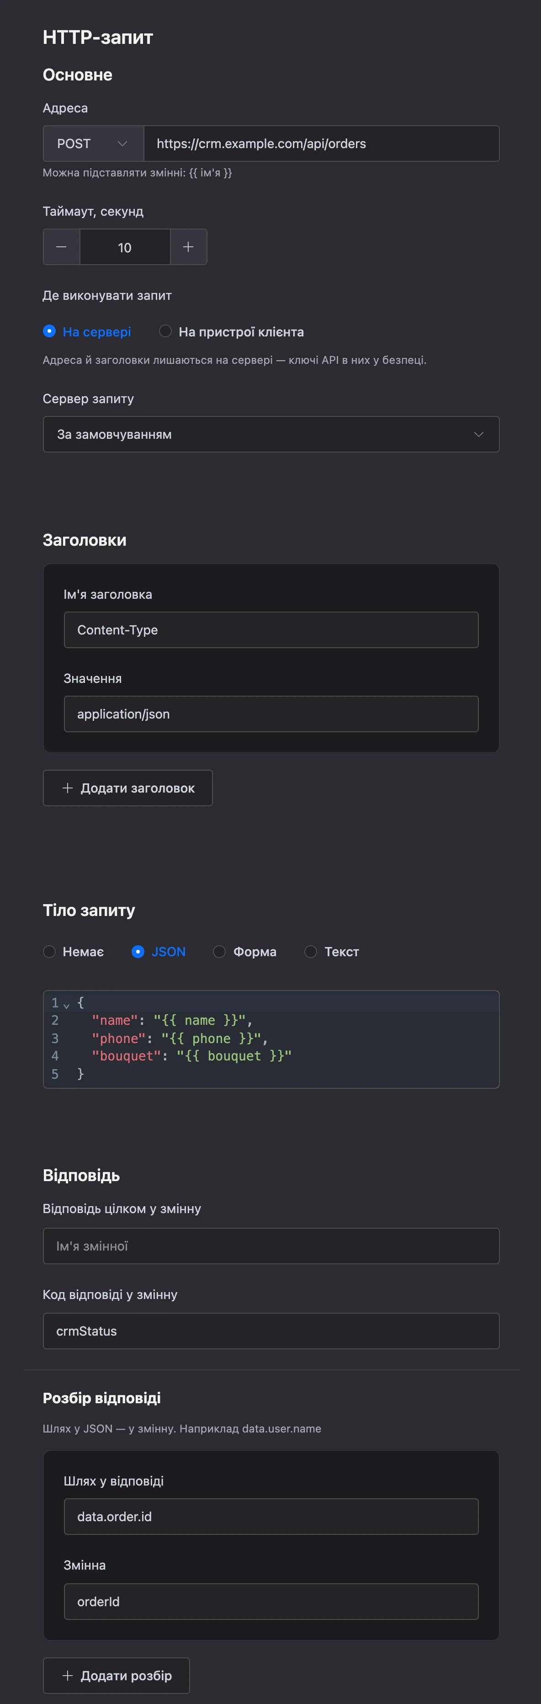Click the 'Заголовки' section heading
541x1704 pixels.
tap(85, 540)
